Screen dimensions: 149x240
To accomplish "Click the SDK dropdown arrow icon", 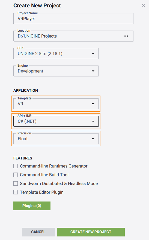I will pyautogui.click(x=93, y=54).
